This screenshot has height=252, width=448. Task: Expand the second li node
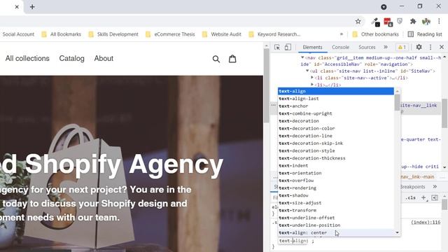312,85
